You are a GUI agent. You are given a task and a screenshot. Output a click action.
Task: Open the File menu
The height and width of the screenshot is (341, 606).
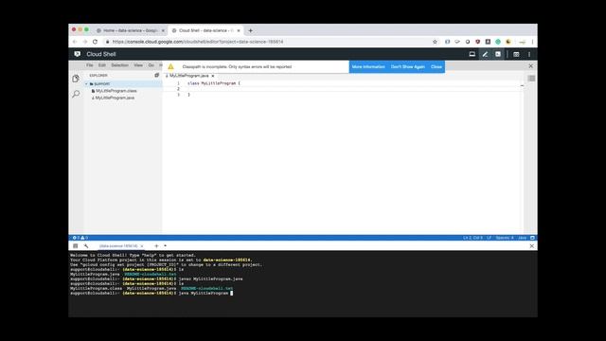[x=90, y=65]
